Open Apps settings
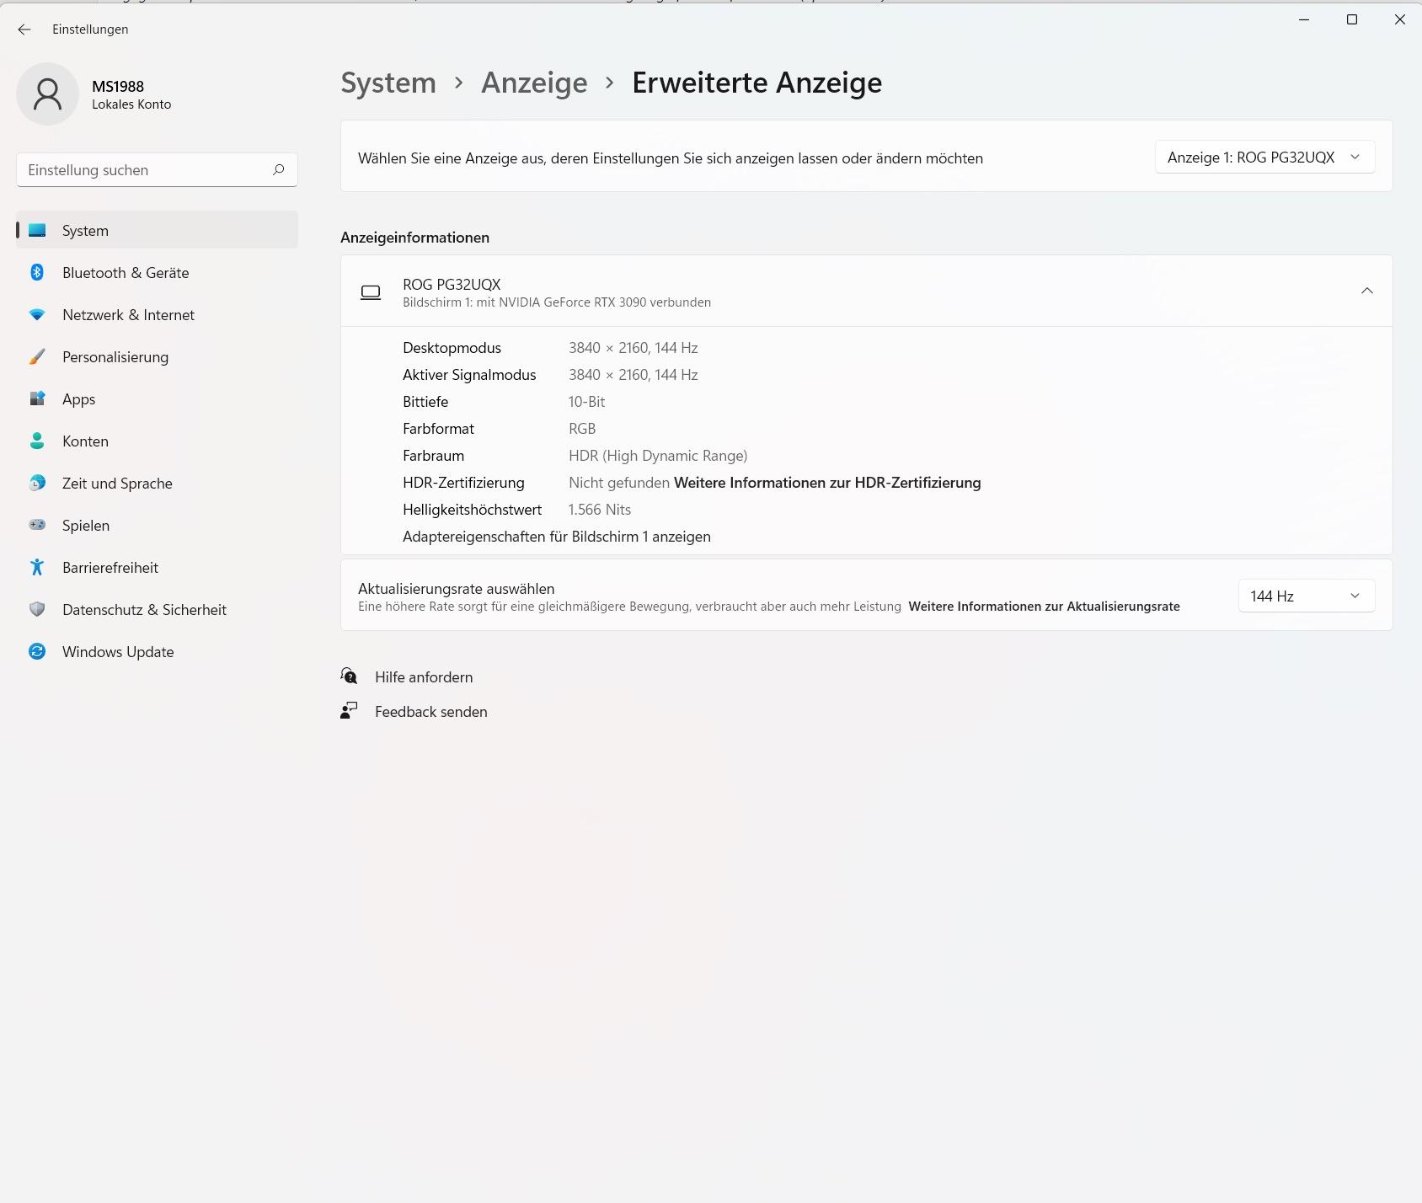1422x1203 pixels. pyautogui.click(x=158, y=398)
